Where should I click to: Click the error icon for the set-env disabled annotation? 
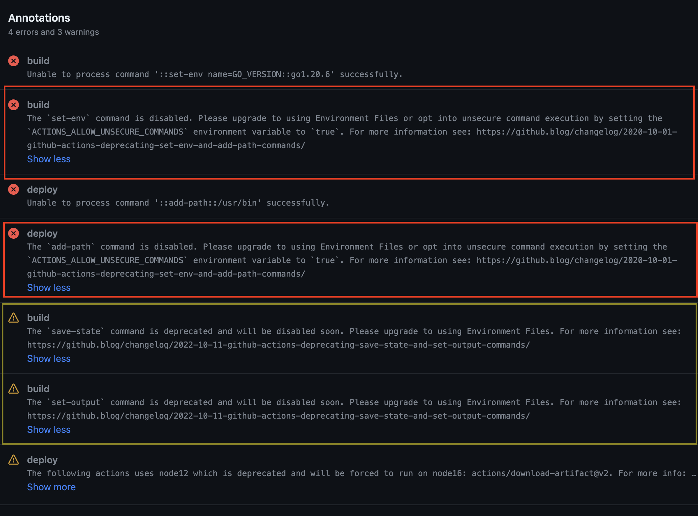(14, 105)
